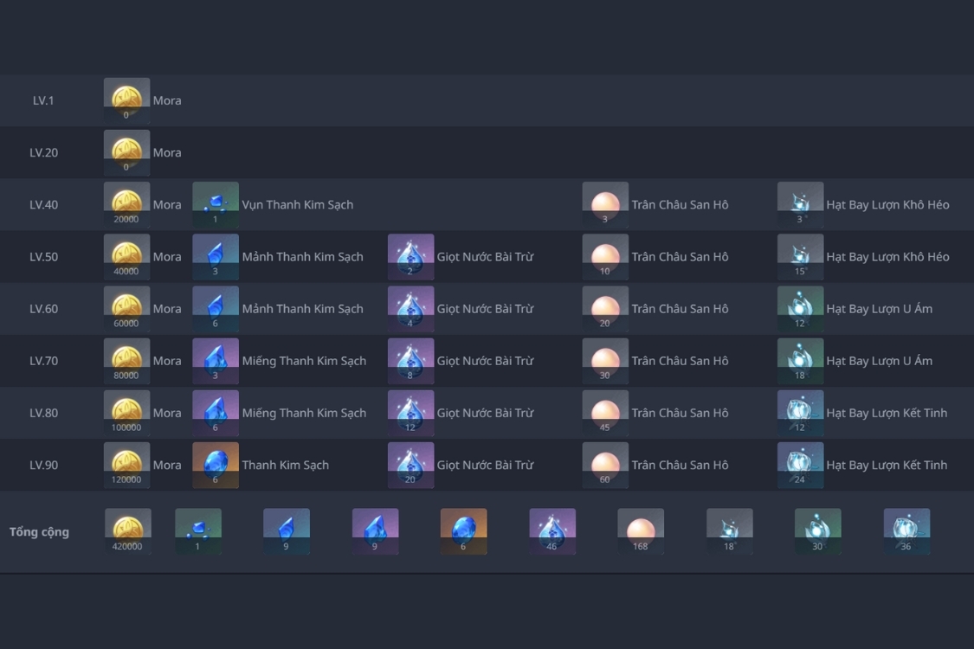
Task: Click total chunk icon showing 9 on purple background
Action: tap(375, 531)
